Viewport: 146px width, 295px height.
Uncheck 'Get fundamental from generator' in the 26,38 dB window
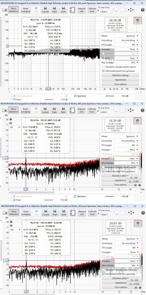click(x=103, y=71)
